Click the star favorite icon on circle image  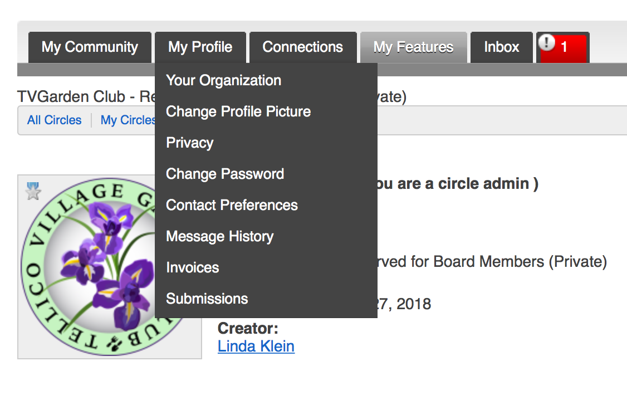coord(33,191)
